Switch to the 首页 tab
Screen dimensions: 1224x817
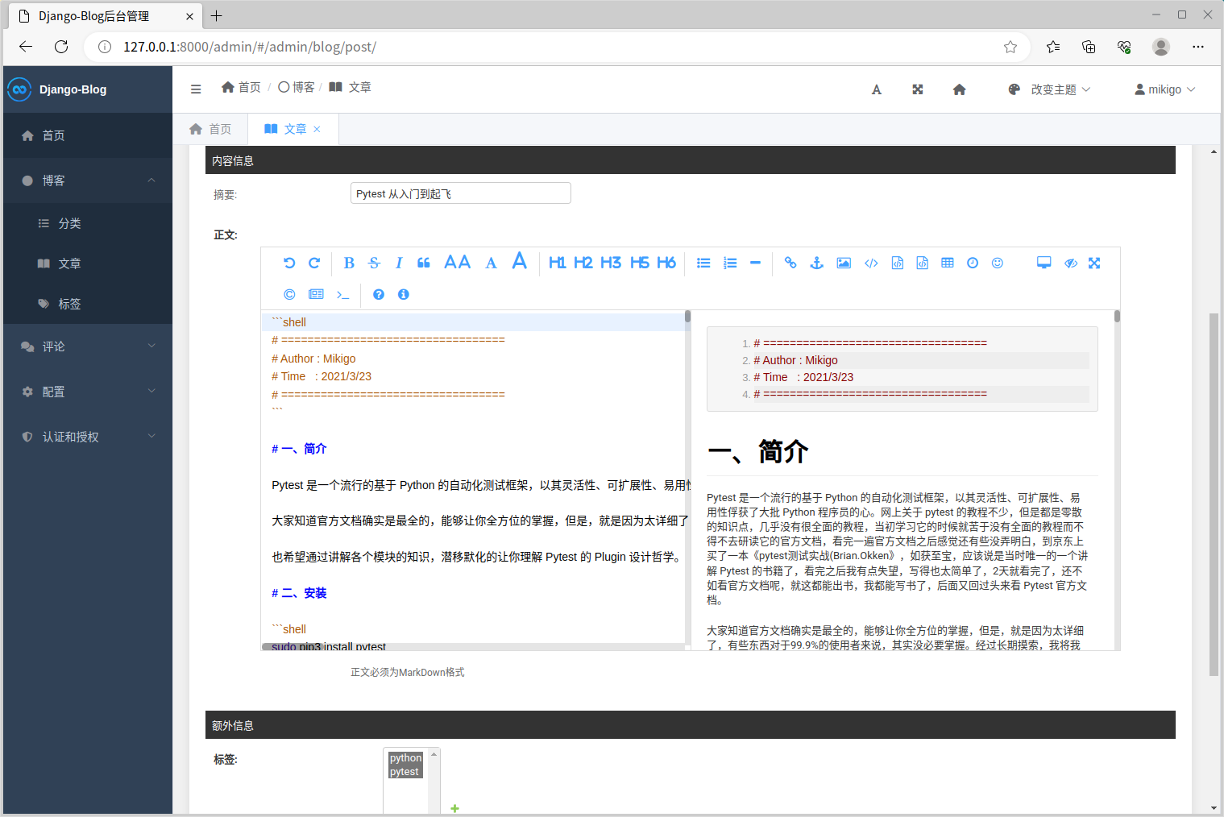(210, 129)
